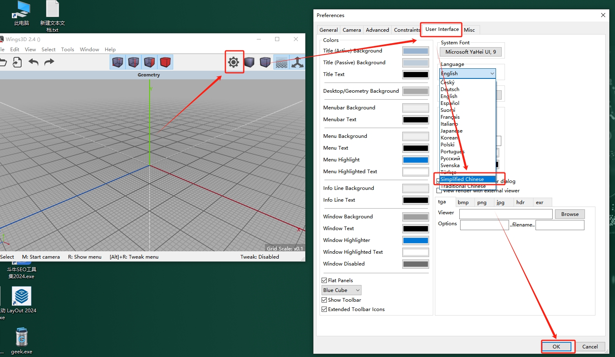Open the Window menu in Wings3D
The image size is (615, 357).
pyautogui.click(x=89, y=50)
